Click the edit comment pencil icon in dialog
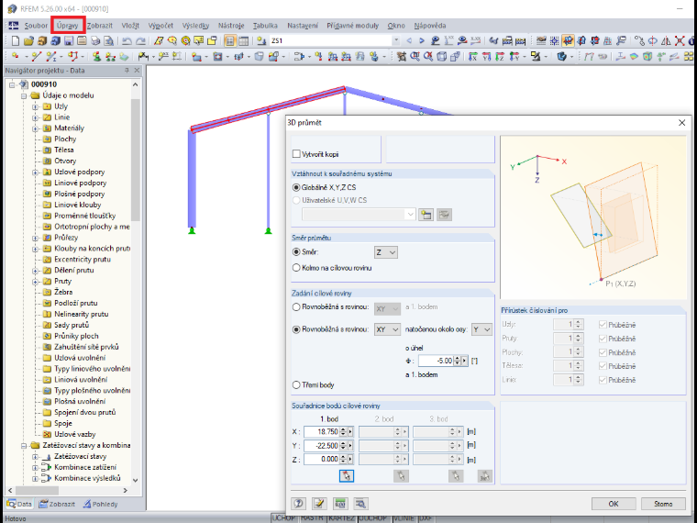This screenshot has width=697, height=523. 319,504
